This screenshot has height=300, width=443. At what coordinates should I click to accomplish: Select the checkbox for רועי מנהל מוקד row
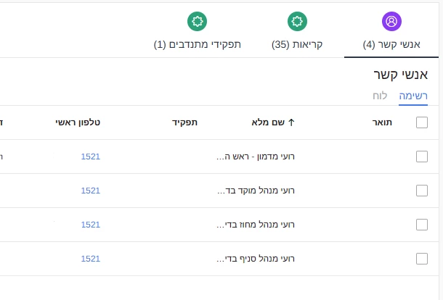pos(422,191)
